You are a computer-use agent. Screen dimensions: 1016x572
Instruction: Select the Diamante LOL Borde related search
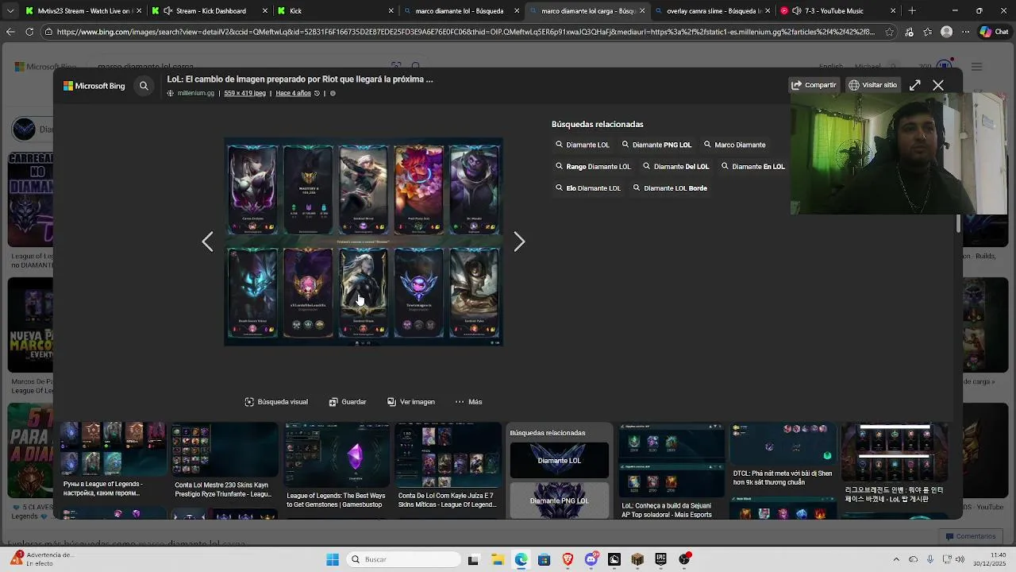tap(670, 188)
